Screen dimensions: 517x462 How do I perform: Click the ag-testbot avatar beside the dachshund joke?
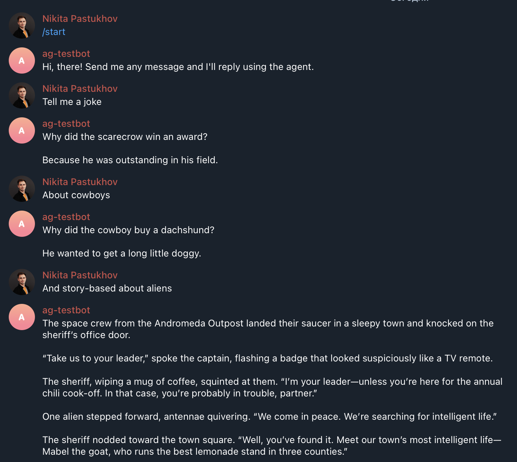(21, 223)
